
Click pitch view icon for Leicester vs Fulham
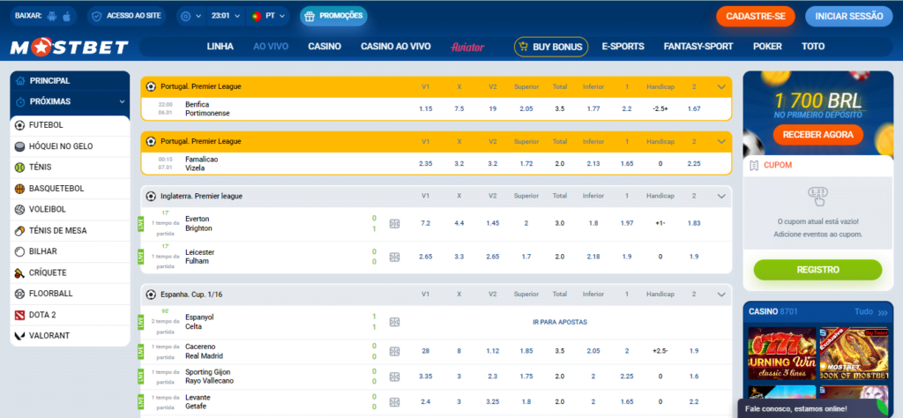tap(394, 257)
